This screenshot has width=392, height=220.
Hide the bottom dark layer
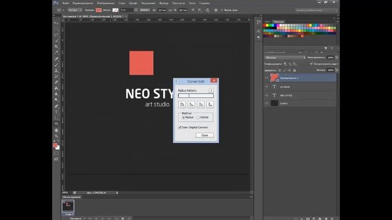click(x=266, y=103)
